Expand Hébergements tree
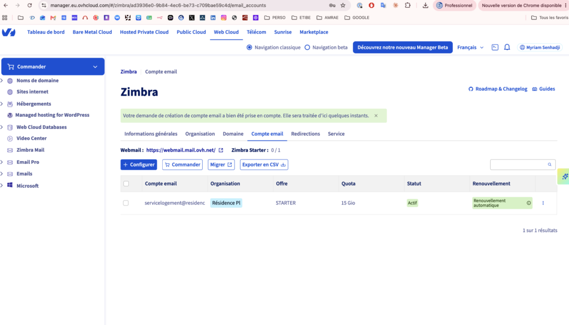 pyautogui.click(x=2, y=104)
